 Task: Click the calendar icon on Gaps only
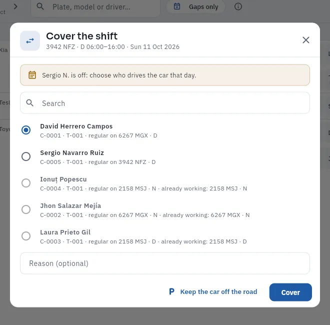click(x=177, y=6)
